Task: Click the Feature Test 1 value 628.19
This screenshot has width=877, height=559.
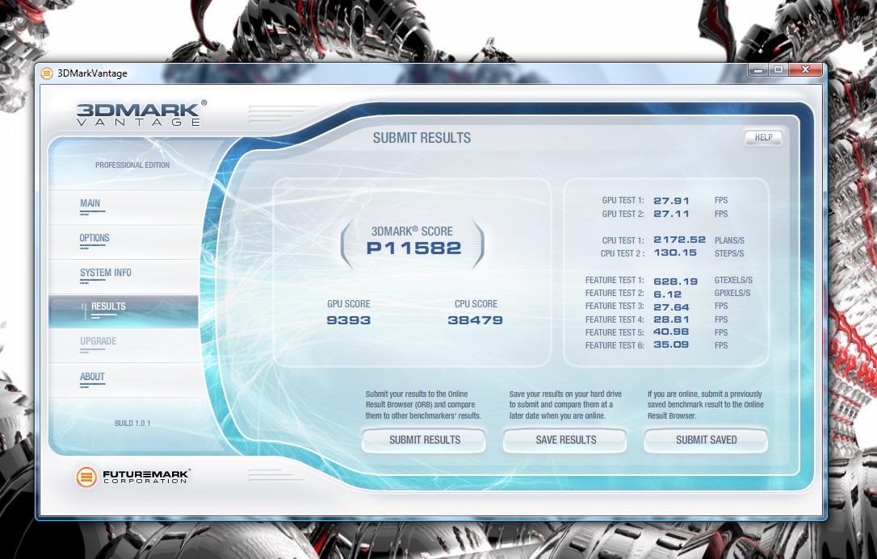Action: click(x=676, y=282)
